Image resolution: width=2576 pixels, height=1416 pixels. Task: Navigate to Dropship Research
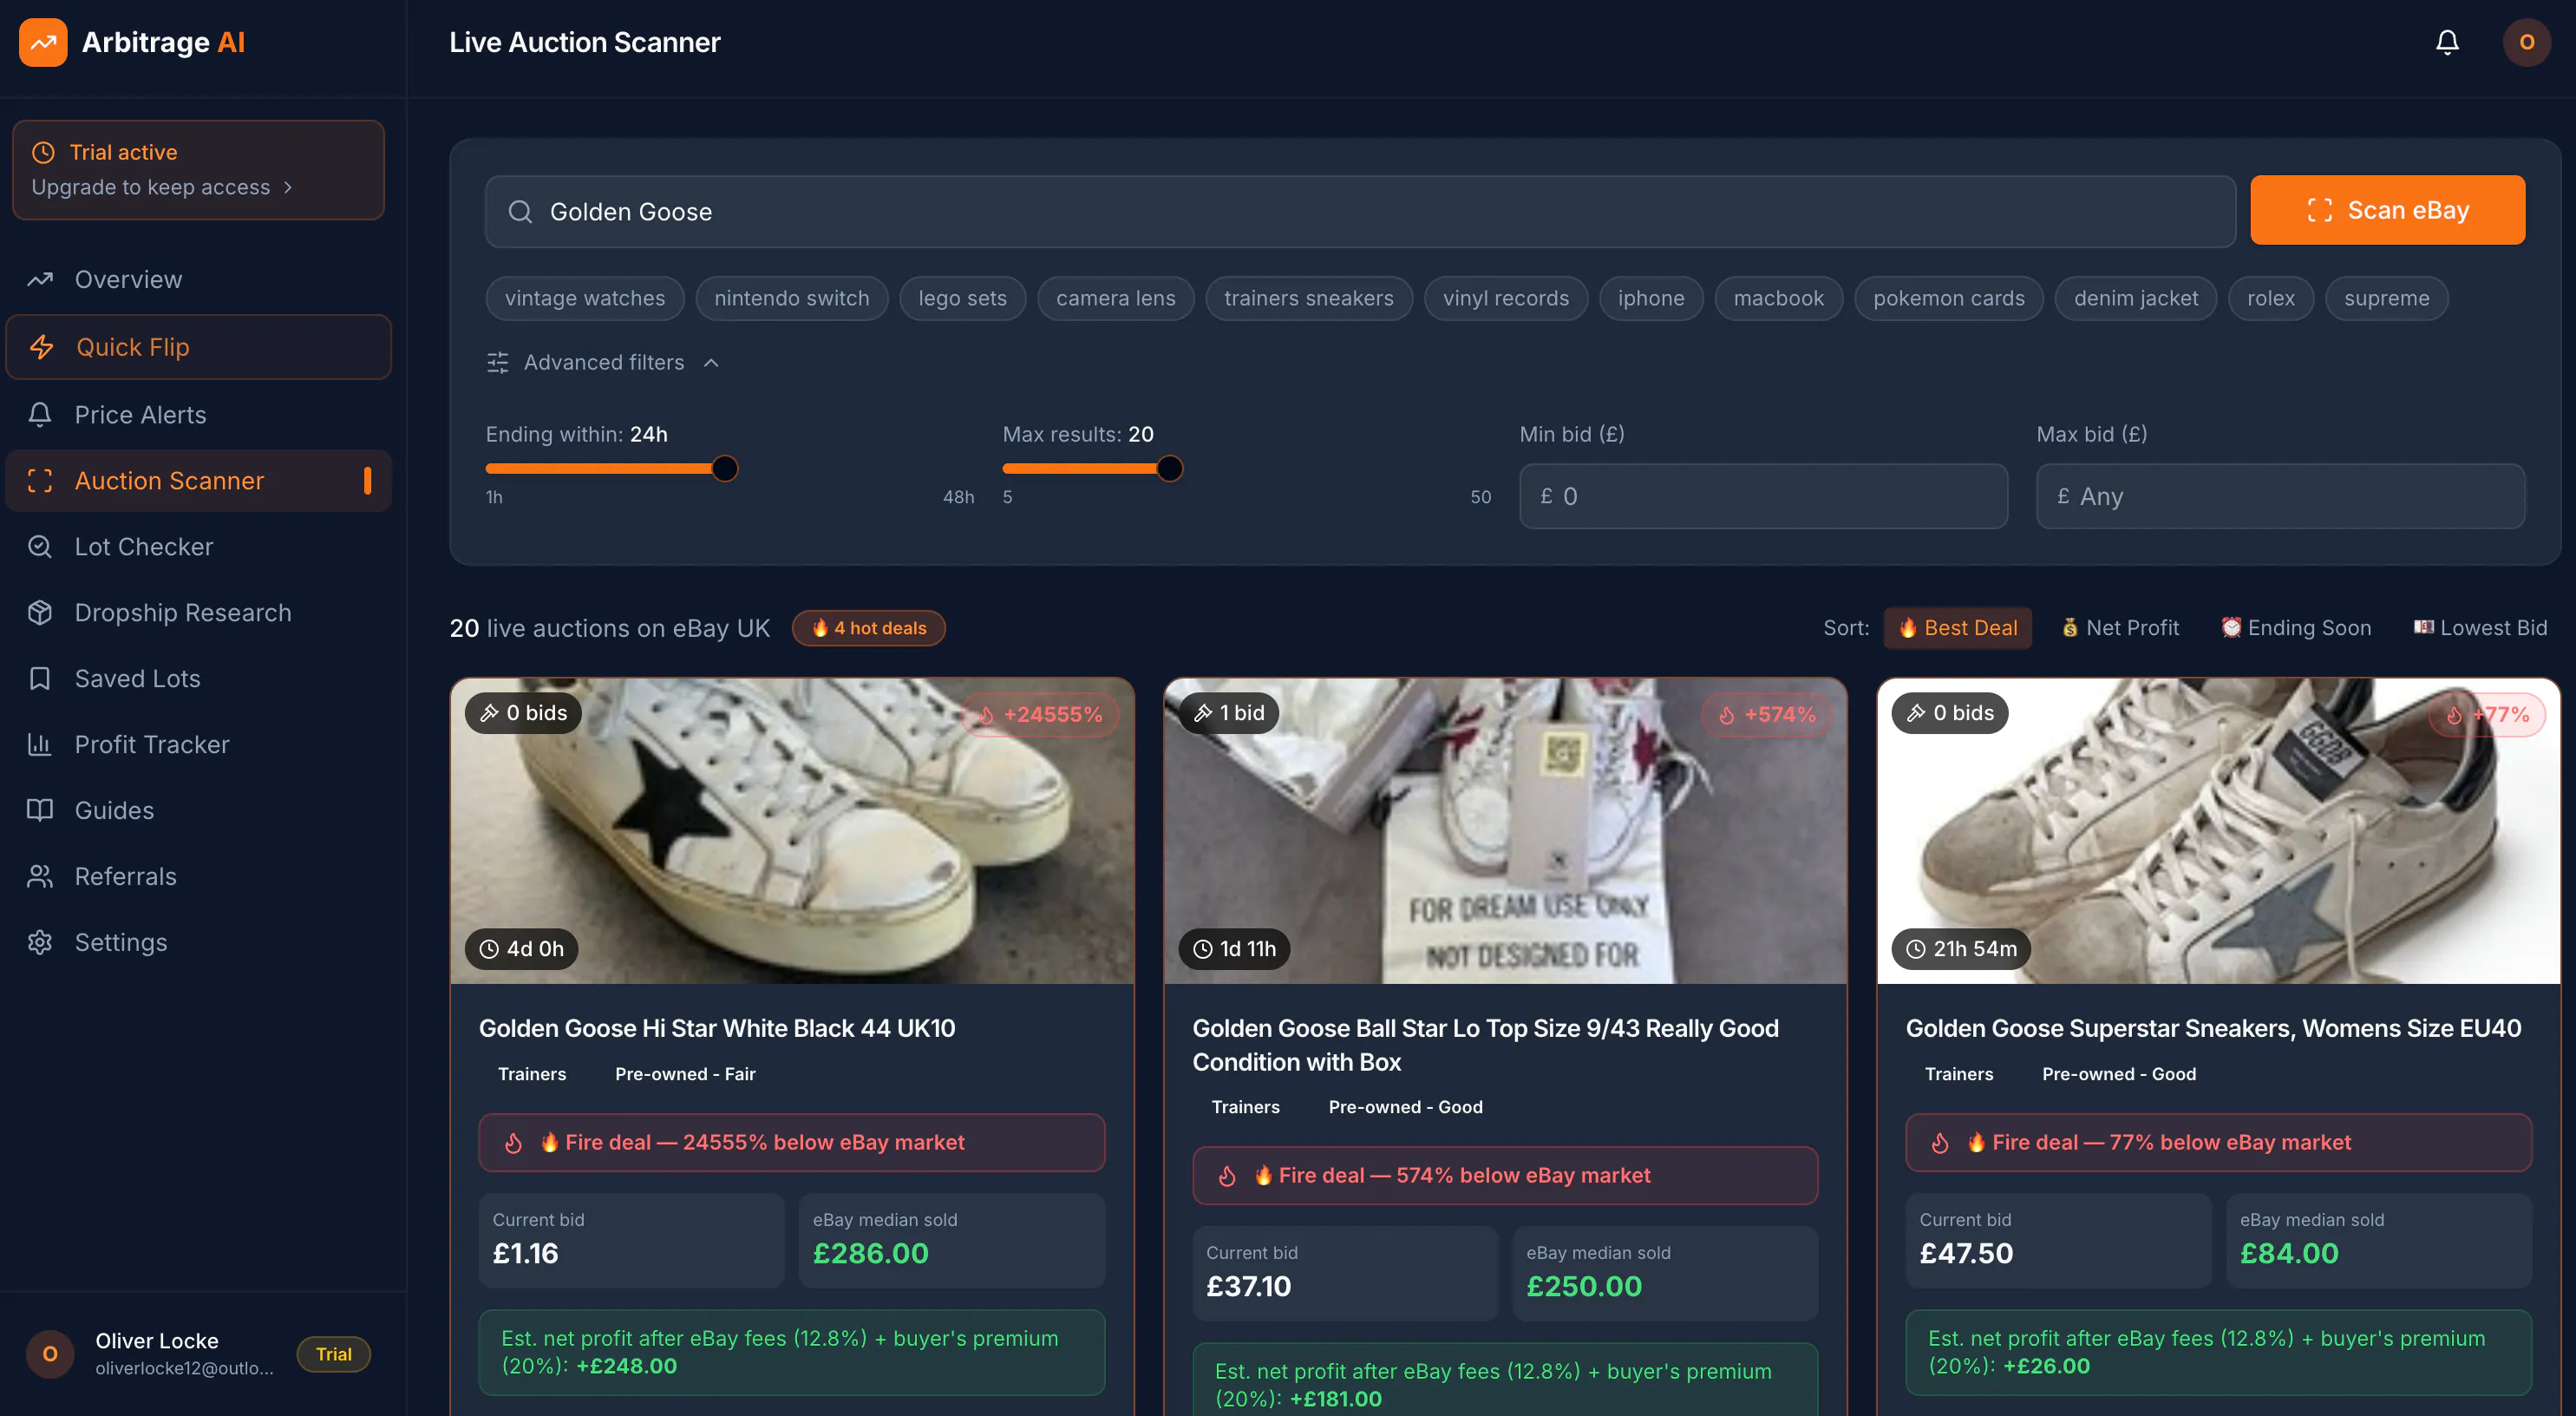[198, 613]
